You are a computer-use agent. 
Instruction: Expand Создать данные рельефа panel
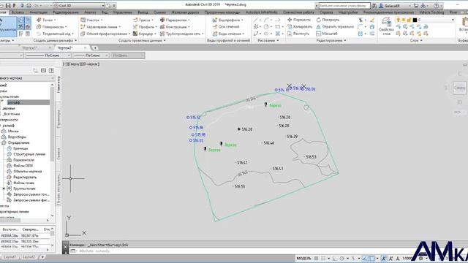click(x=55, y=41)
